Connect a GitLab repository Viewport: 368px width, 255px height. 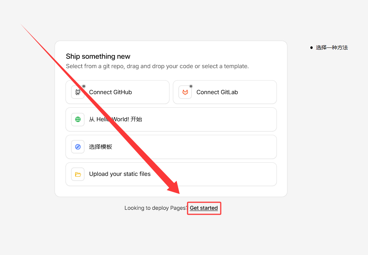[x=217, y=92]
